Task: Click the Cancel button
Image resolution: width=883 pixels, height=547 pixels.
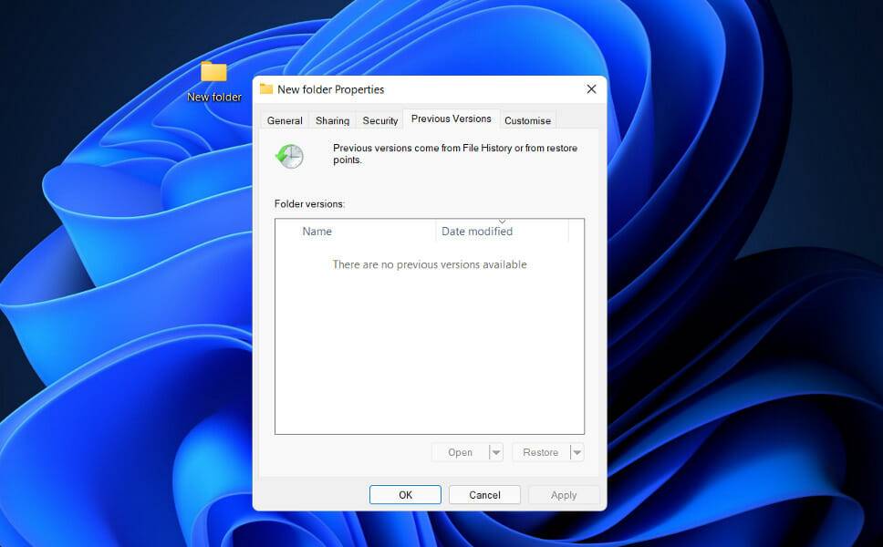Action: 484,494
